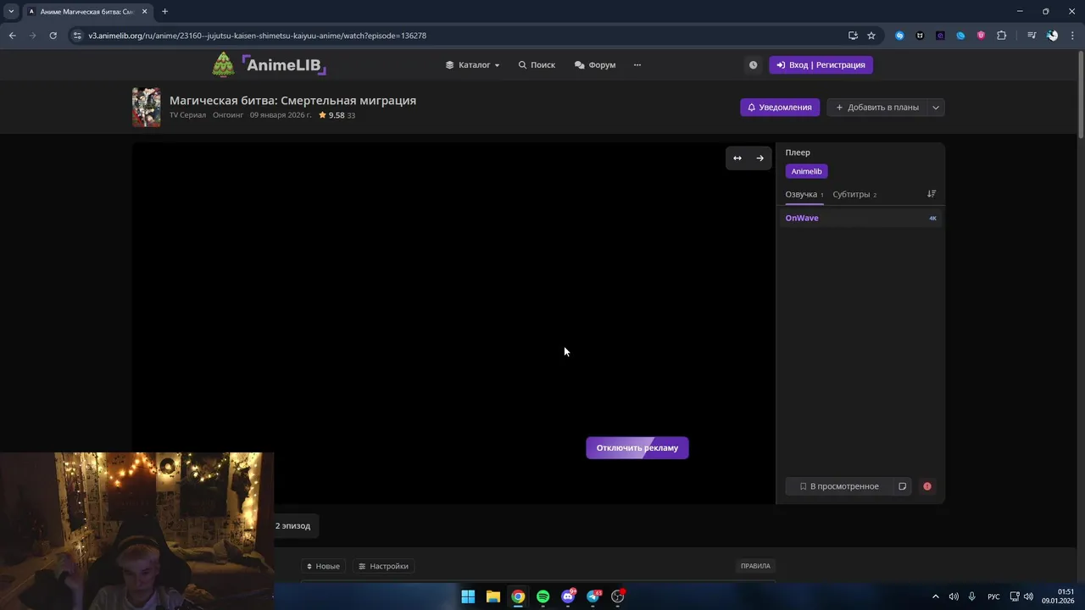Open the Extensions puzzle icon
The image size is (1085, 610).
[1001, 36]
